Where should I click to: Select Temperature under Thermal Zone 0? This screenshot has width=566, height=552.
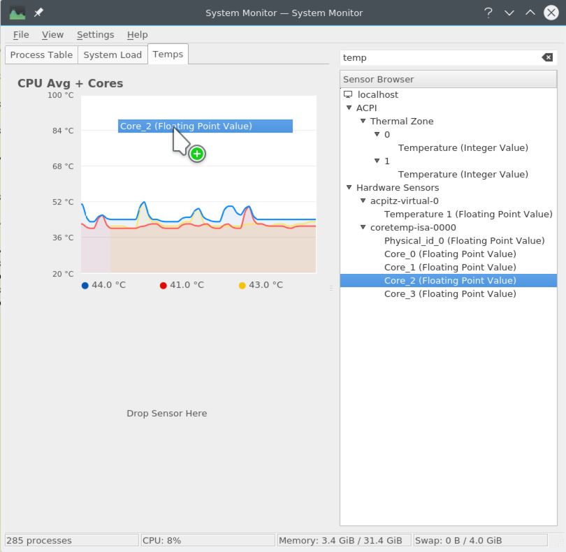tap(463, 147)
